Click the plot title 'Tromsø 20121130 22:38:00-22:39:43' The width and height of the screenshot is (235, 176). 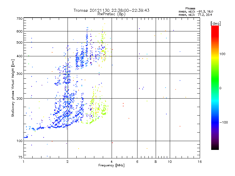112,10
